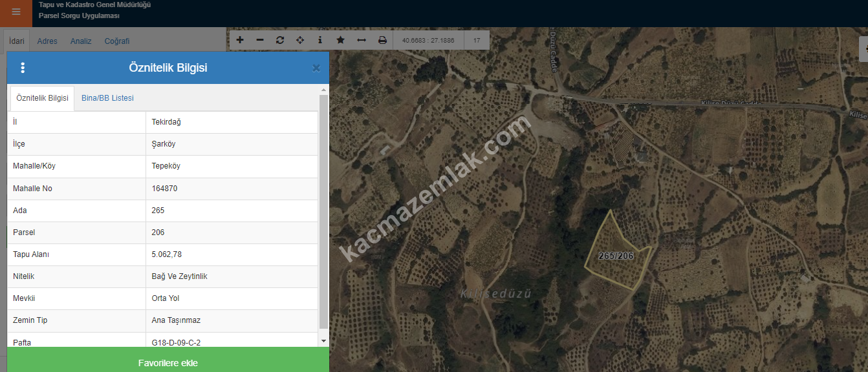This screenshot has width=868, height=372.
Task: Switch to Bina/BB Listesi tab
Action: tap(107, 98)
